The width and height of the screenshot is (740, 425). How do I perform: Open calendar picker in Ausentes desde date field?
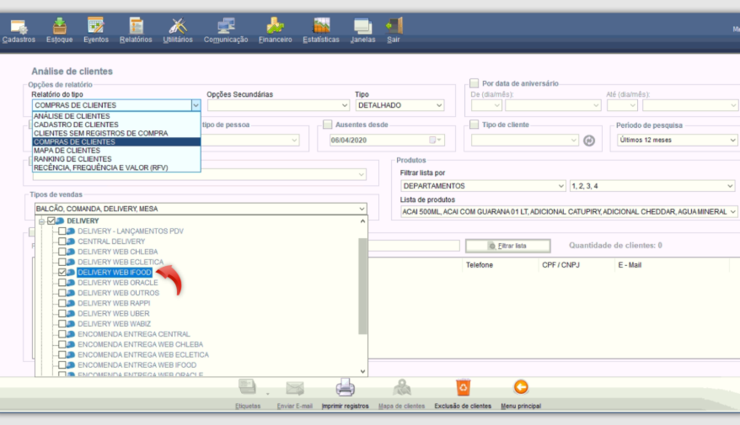pyautogui.click(x=436, y=140)
